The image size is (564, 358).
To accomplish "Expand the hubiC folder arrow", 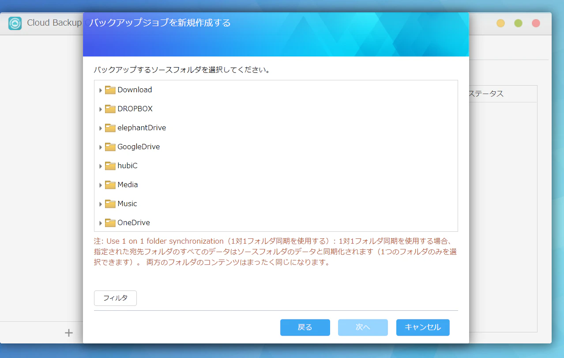I will [101, 166].
